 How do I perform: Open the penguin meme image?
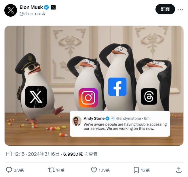[94, 86]
